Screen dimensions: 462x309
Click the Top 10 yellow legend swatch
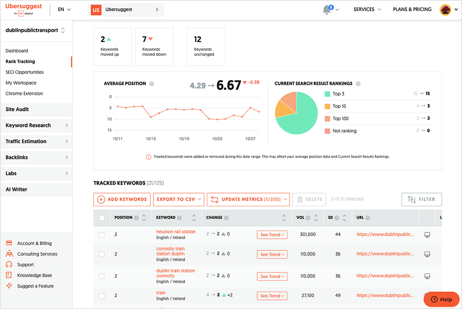click(x=328, y=106)
